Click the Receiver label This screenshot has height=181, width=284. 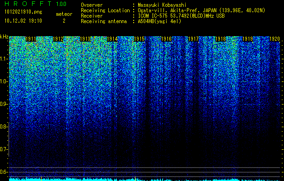(x=92, y=16)
